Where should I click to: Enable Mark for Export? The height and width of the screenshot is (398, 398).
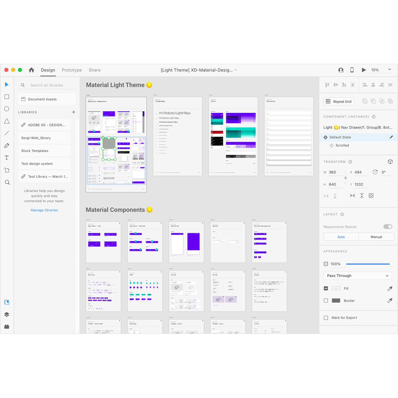pos(325,318)
